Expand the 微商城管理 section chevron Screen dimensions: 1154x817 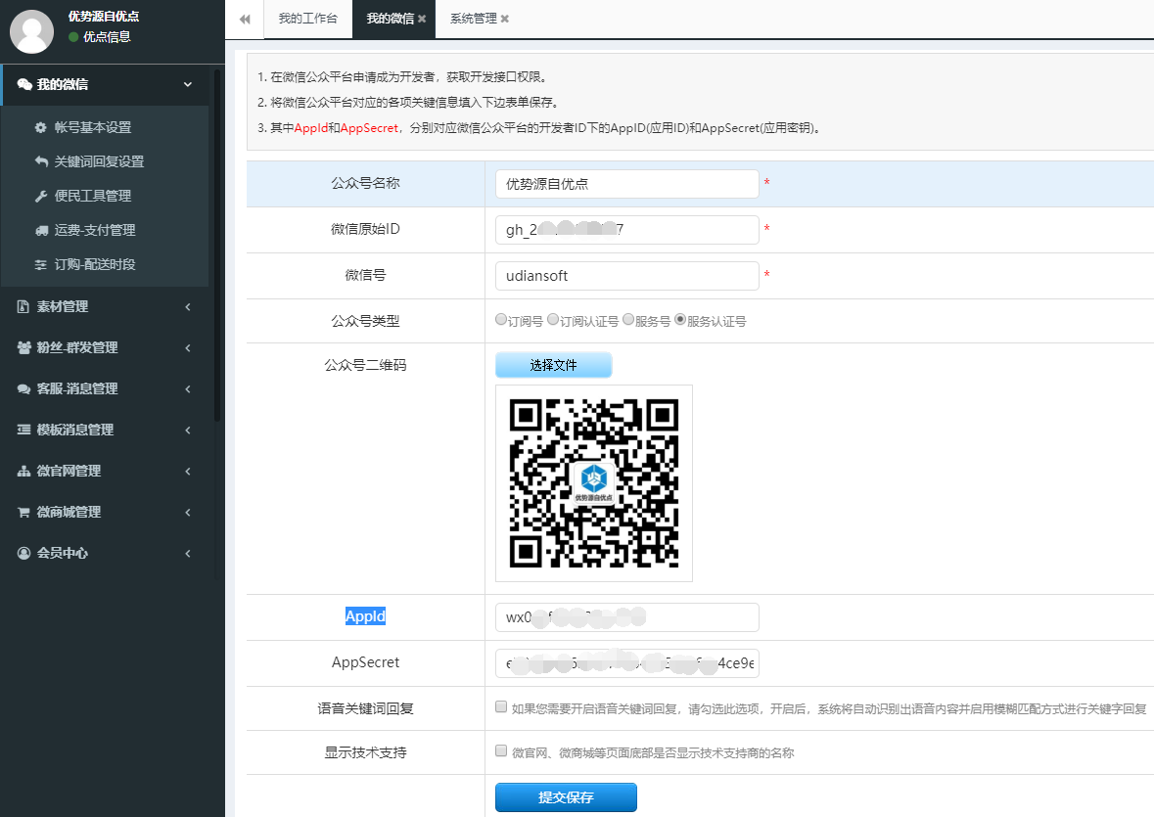coord(188,512)
